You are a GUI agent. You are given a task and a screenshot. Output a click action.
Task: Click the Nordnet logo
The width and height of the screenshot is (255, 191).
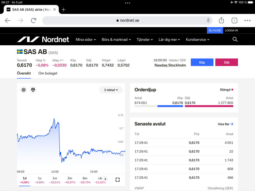pyautogui.click(x=43, y=40)
